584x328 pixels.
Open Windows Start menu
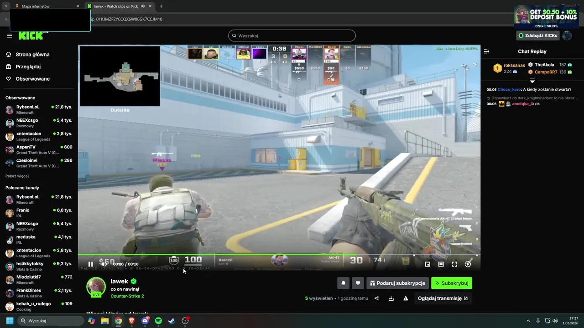coord(10,321)
